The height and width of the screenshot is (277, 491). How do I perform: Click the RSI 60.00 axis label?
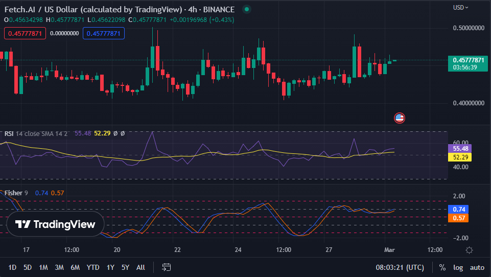[461, 143]
